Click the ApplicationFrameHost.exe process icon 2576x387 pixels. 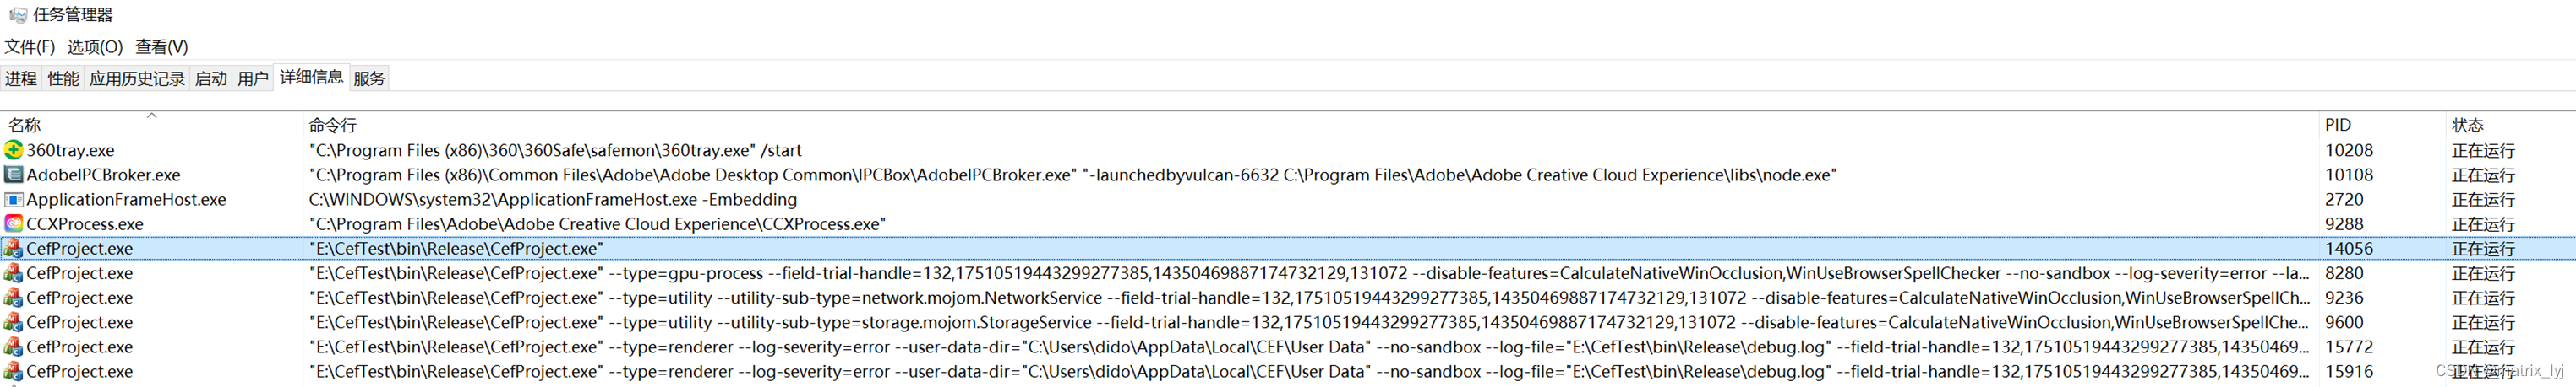coord(13,200)
